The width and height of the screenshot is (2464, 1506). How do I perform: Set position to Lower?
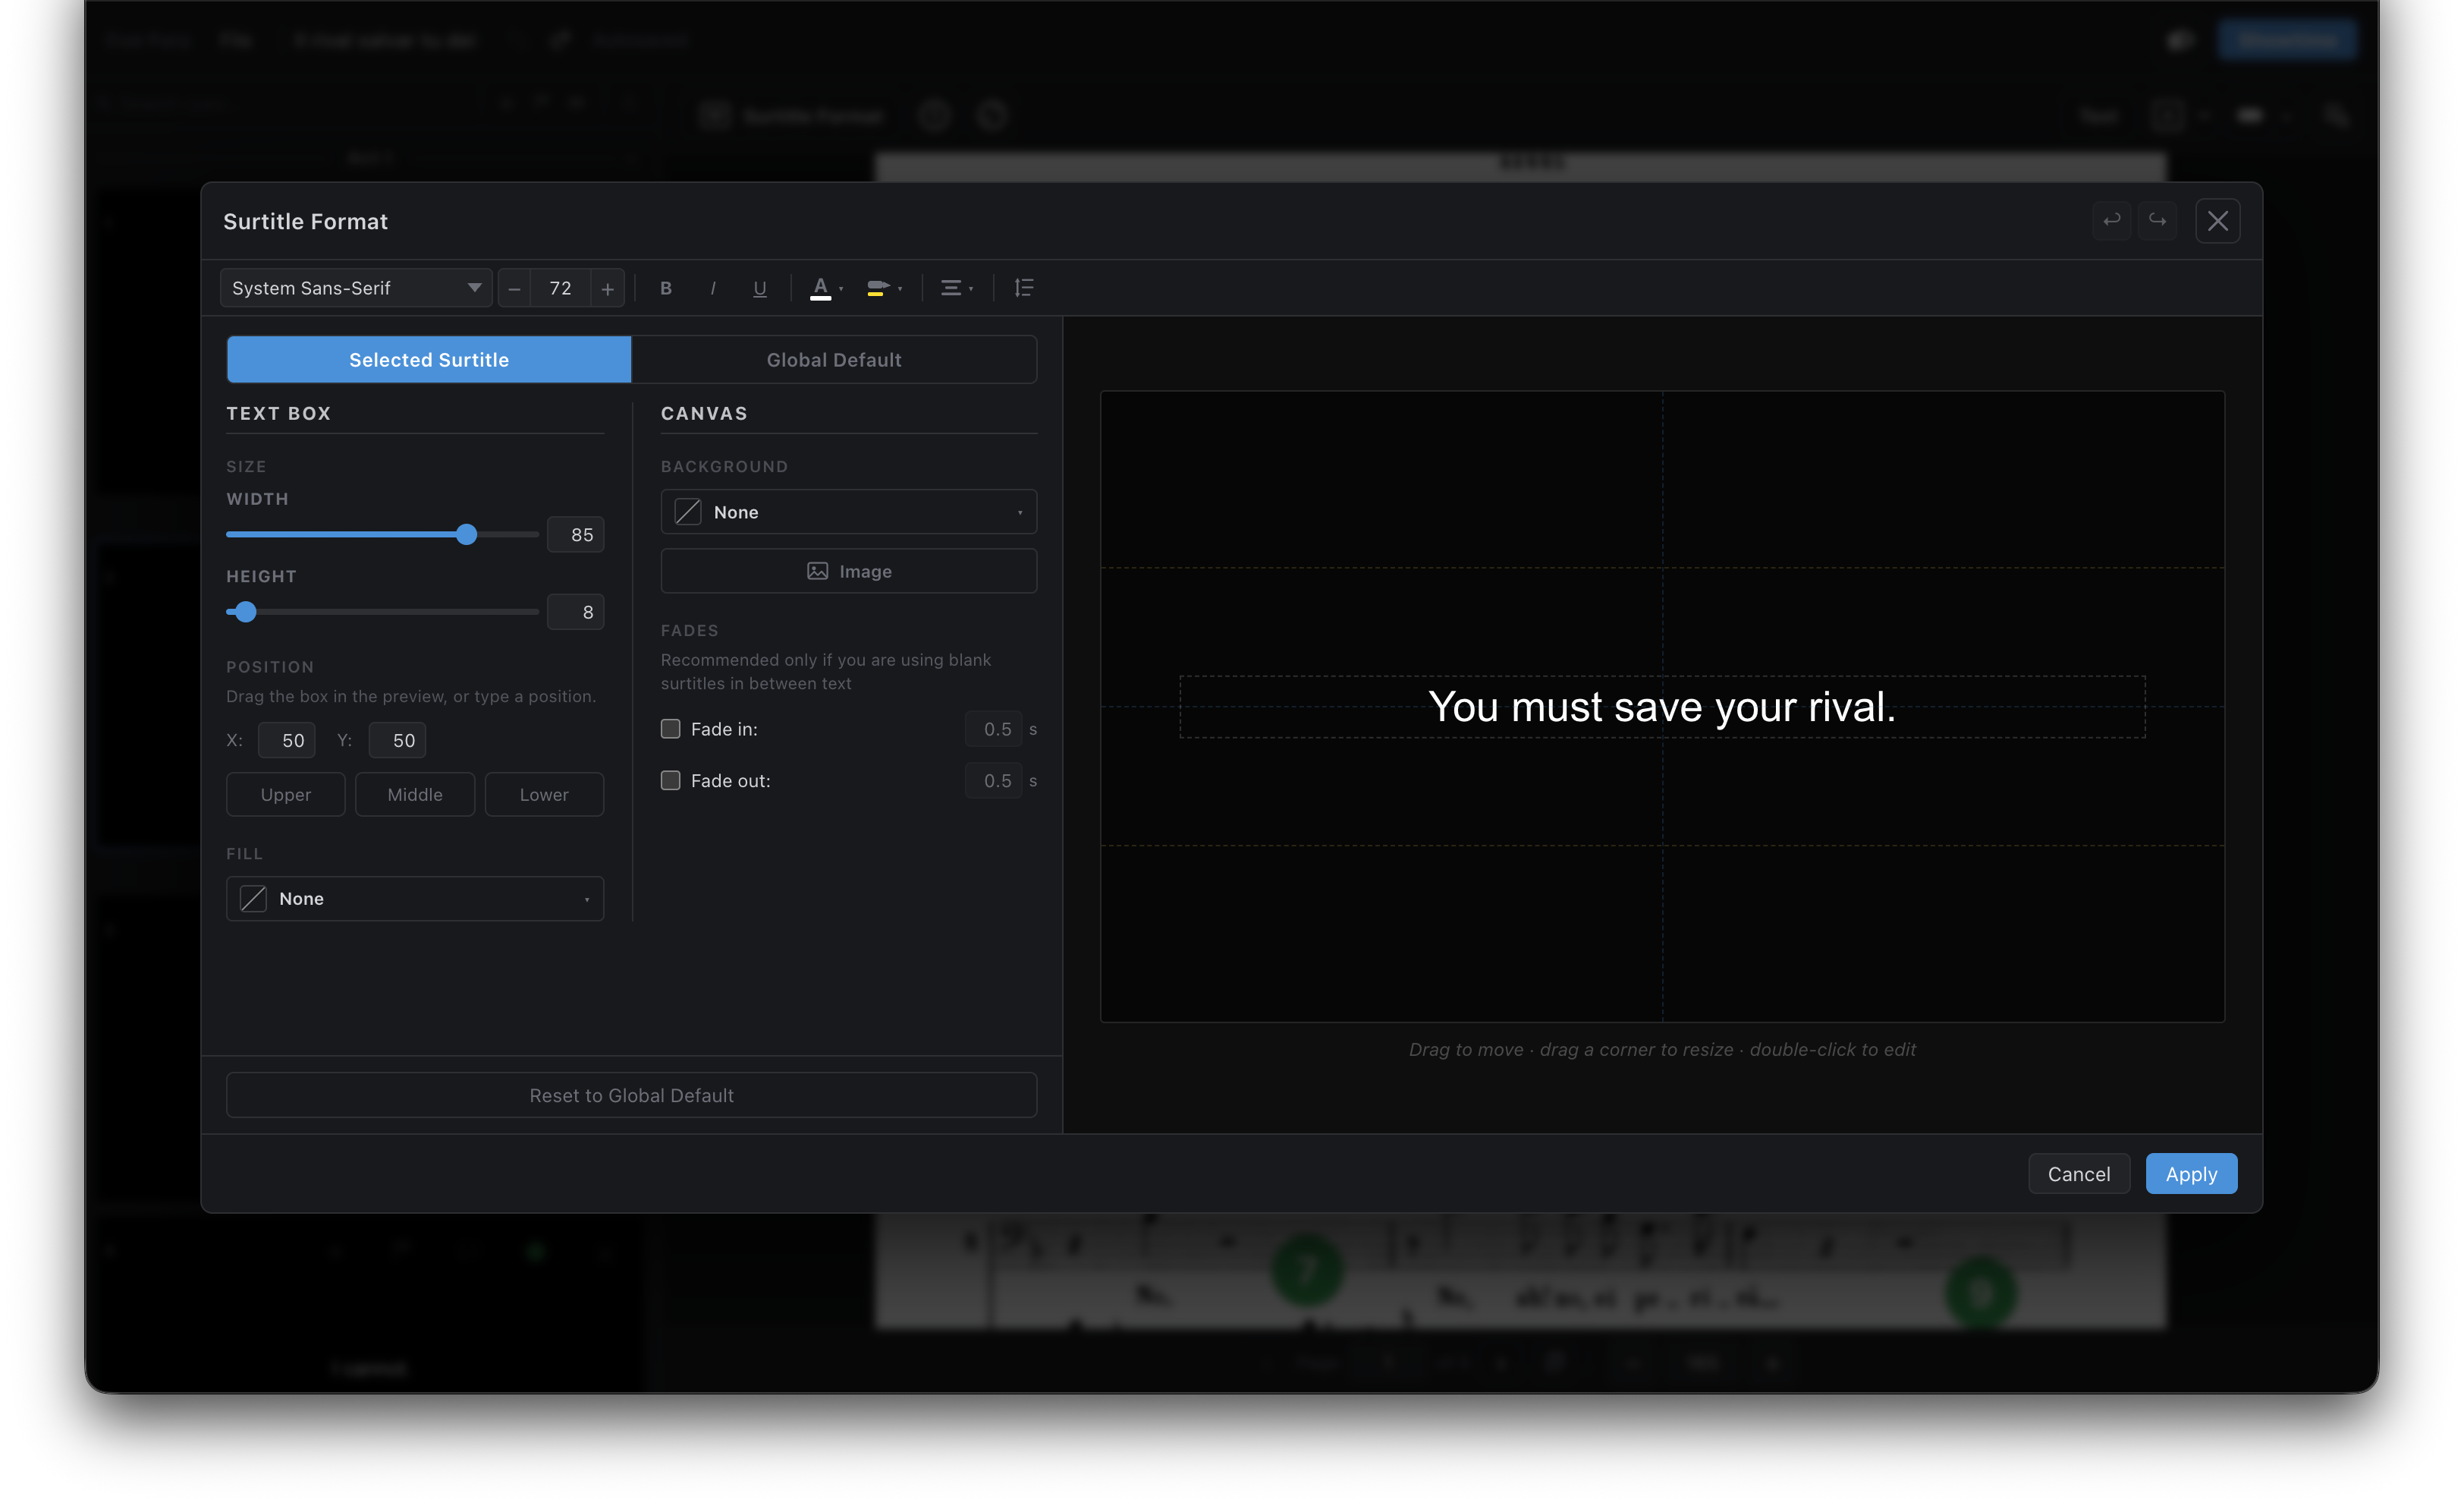(544, 795)
